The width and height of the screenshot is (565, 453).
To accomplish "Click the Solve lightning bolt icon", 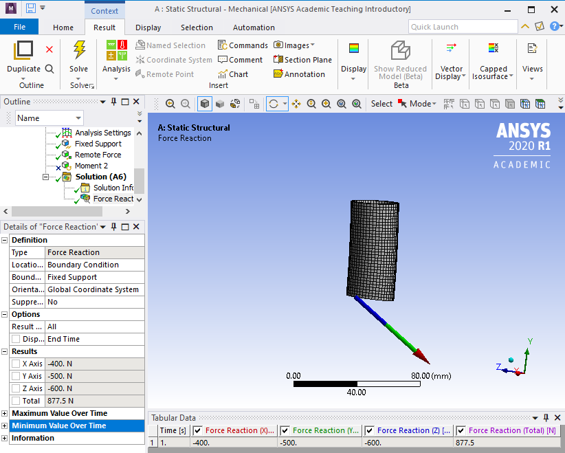I will 79,51.
